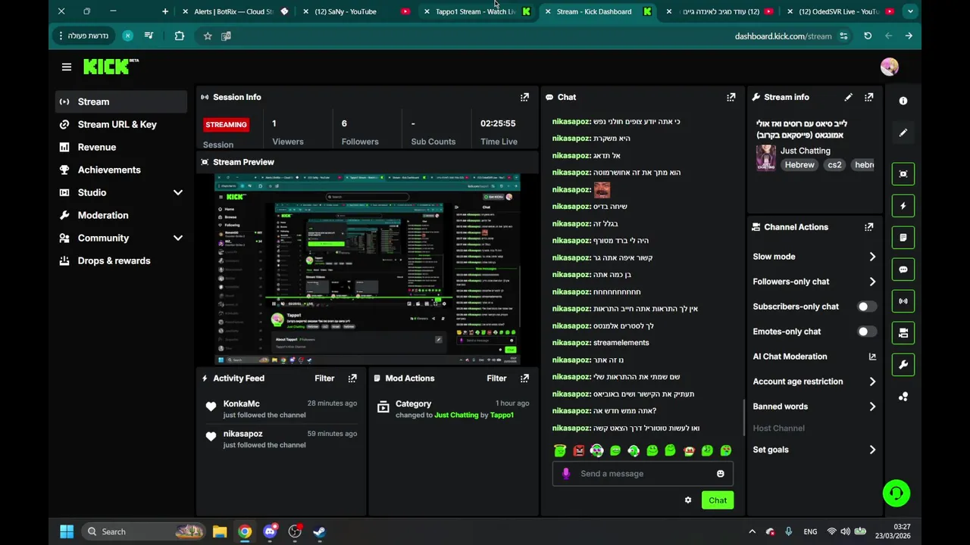Pop out the Chat panel

731,97
